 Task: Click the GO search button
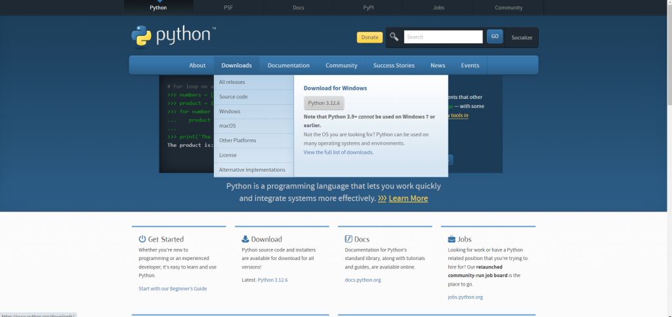click(495, 37)
